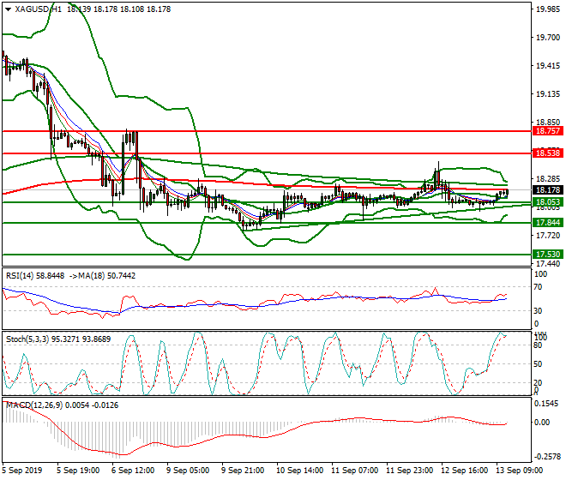Click the 9 Sep 05:00 time label

[188, 471]
